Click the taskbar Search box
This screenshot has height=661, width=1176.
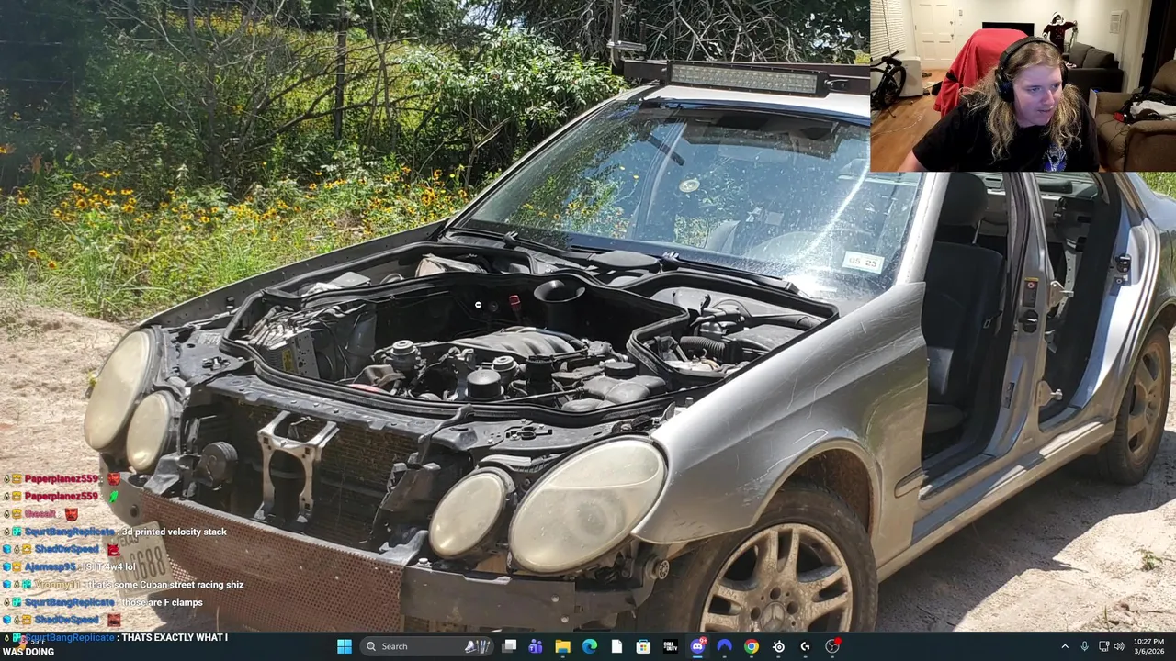click(428, 646)
